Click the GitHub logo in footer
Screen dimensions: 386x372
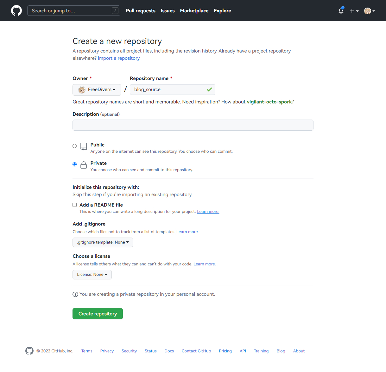29,351
